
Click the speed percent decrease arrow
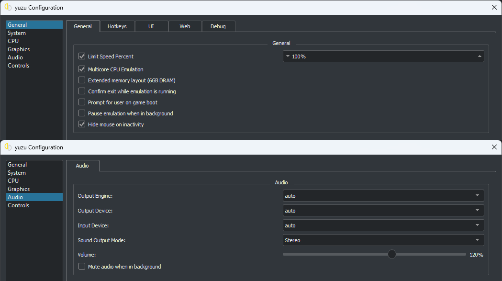tap(288, 56)
